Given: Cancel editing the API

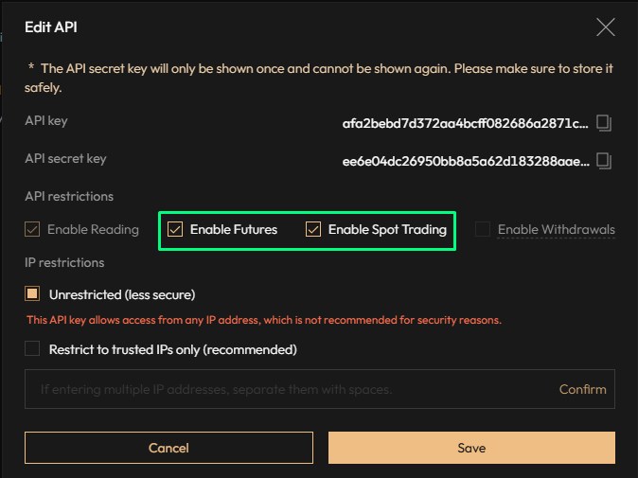Looking at the screenshot, I should [x=168, y=448].
